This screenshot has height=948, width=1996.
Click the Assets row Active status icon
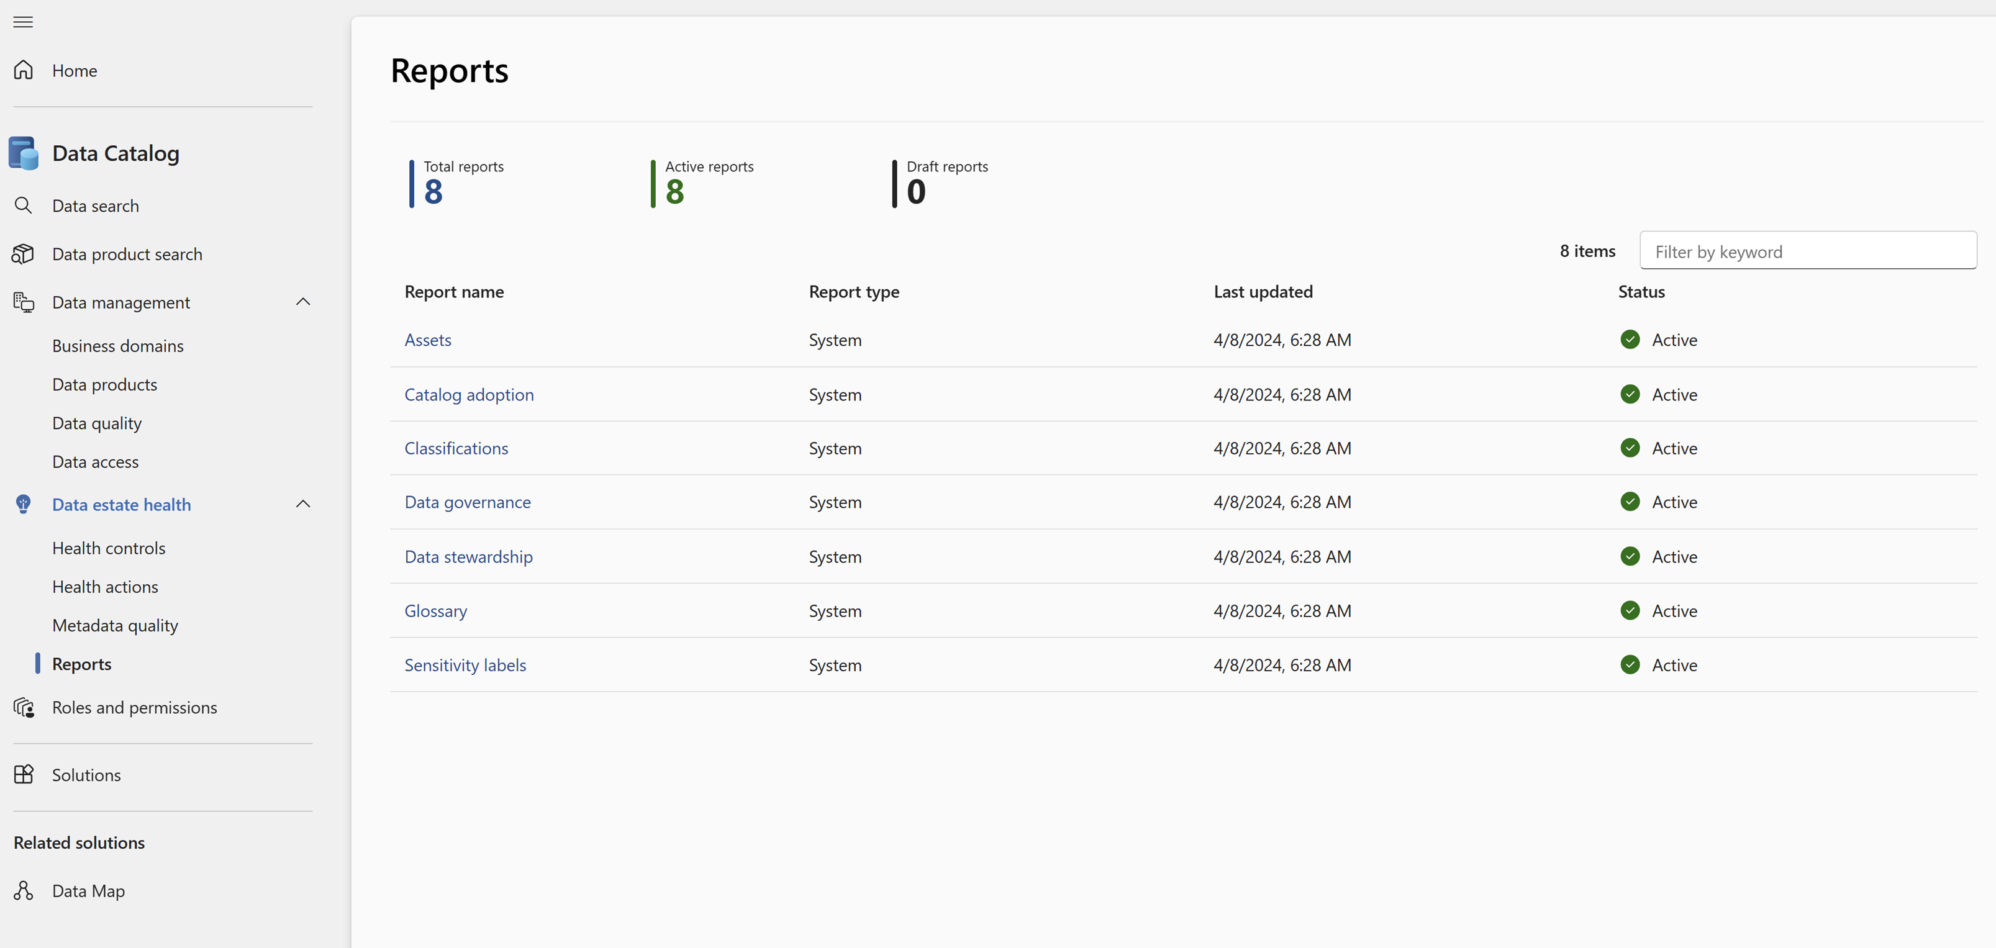[1630, 340]
